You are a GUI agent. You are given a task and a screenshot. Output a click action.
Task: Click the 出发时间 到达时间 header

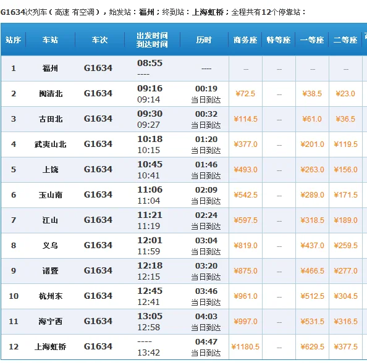(x=152, y=40)
